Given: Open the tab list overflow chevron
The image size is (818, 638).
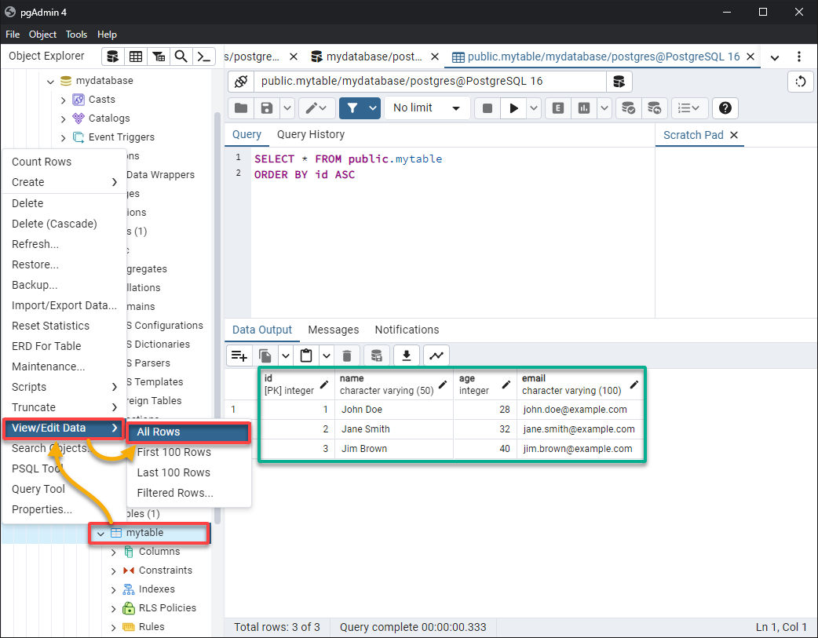Looking at the screenshot, I should [x=775, y=57].
